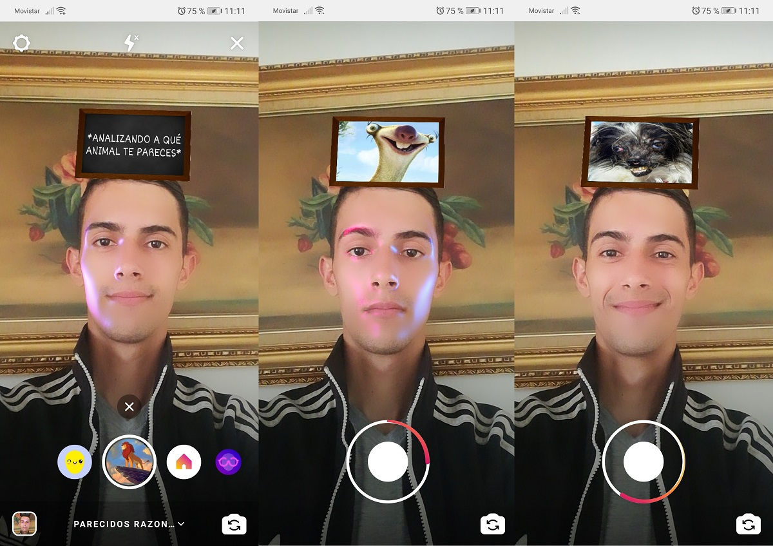Choose the colorful house filter
This screenshot has width=773, height=546.
click(184, 462)
